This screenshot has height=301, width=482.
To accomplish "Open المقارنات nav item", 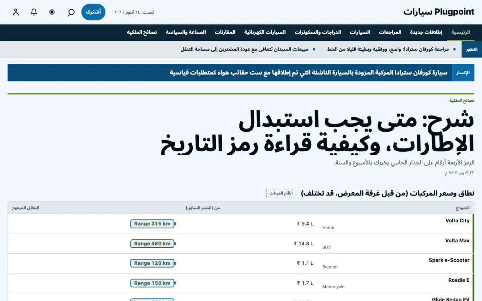I will point(225,33).
